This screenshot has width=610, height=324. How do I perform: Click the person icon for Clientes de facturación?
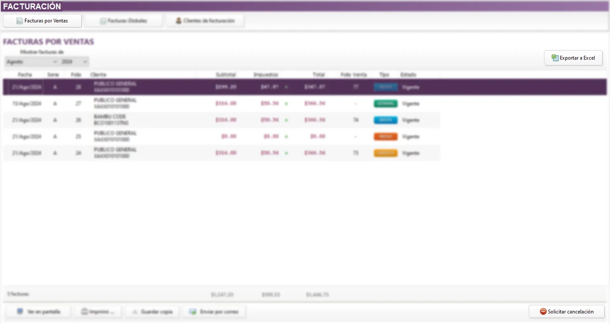pyautogui.click(x=179, y=21)
